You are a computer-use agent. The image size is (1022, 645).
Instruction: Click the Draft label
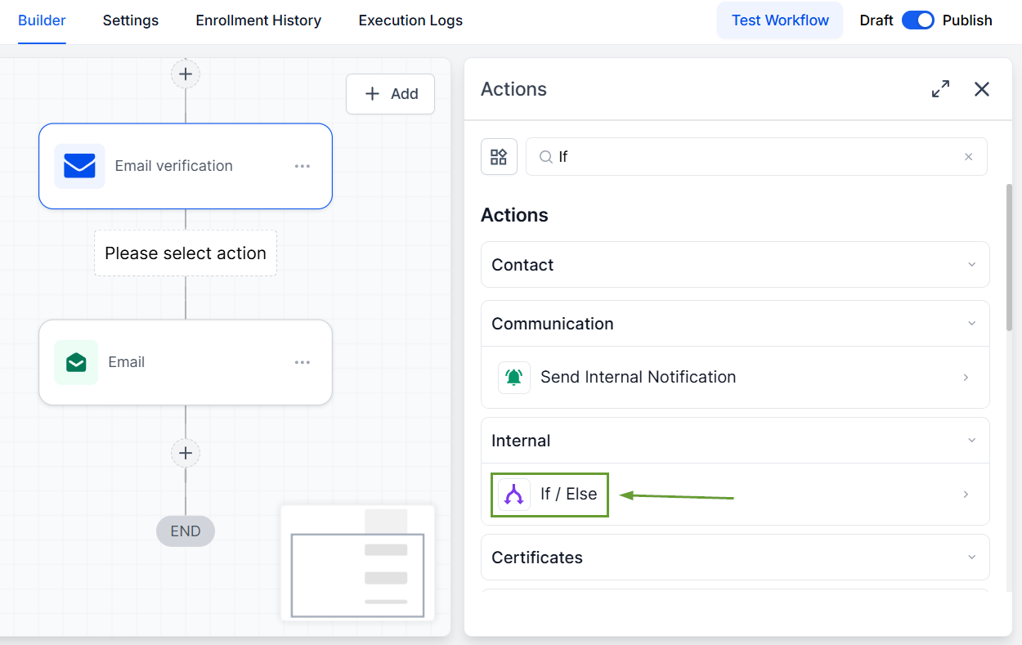[876, 20]
